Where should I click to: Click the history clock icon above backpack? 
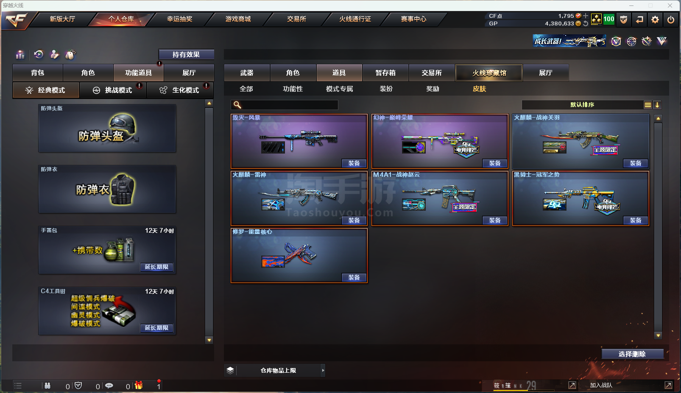pos(39,54)
